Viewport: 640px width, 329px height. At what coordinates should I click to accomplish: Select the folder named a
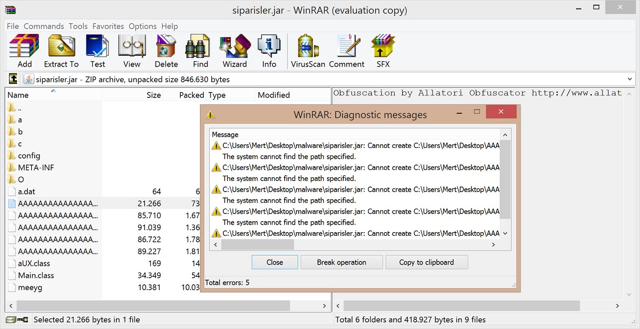coord(20,120)
